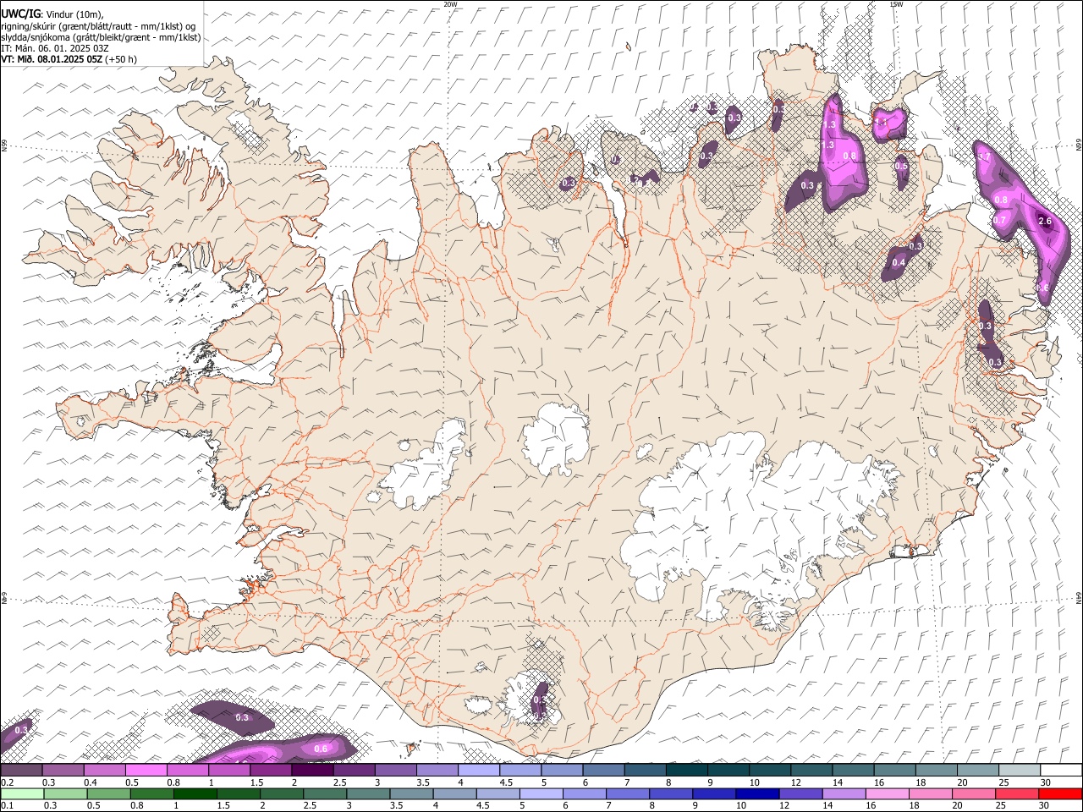1083x812 pixels.
Task: Select the red swatch at 30, lower row
Action: [x=1060, y=794]
